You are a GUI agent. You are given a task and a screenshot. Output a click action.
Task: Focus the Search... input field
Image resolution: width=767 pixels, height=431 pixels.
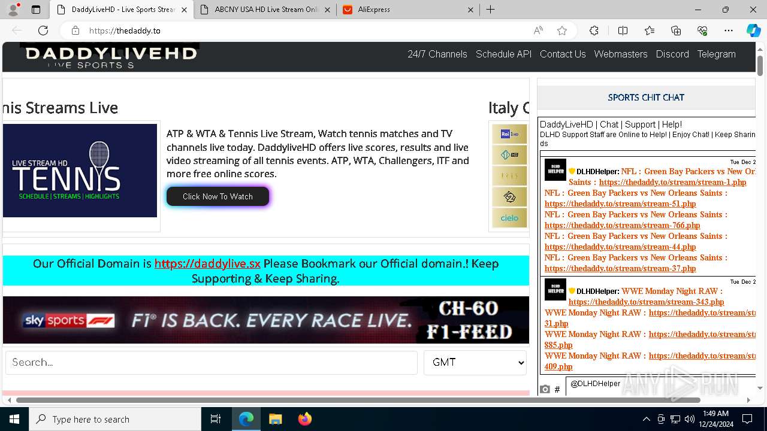(212, 363)
